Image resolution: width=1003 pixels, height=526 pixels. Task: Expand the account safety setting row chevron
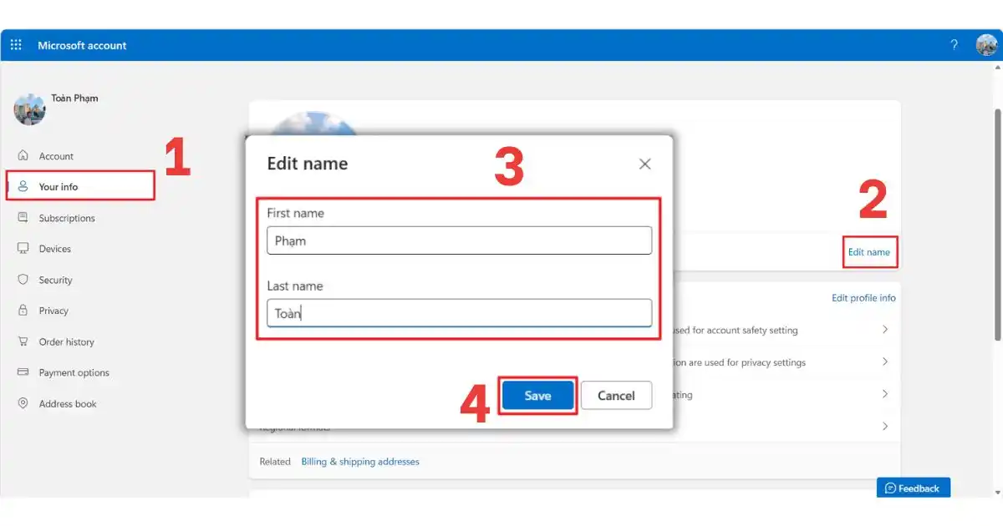click(885, 330)
